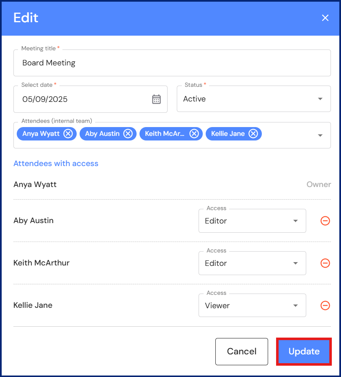This screenshot has height=377, width=341.
Task: Revoke Kellie Jane's access with minus icon
Action: click(x=325, y=305)
